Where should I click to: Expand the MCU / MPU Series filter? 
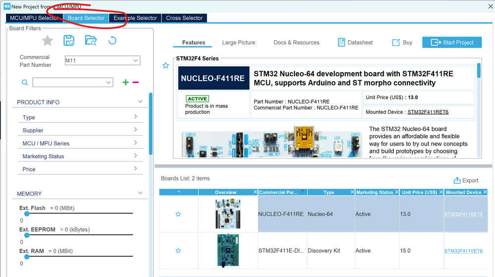coord(135,142)
